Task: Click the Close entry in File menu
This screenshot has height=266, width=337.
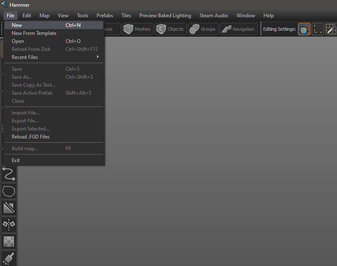Action: (x=54, y=101)
